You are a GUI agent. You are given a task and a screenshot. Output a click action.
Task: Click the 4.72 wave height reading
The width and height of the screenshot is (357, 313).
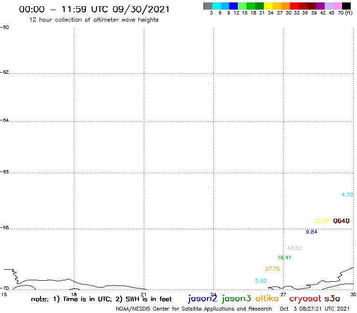tap(347, 195)
